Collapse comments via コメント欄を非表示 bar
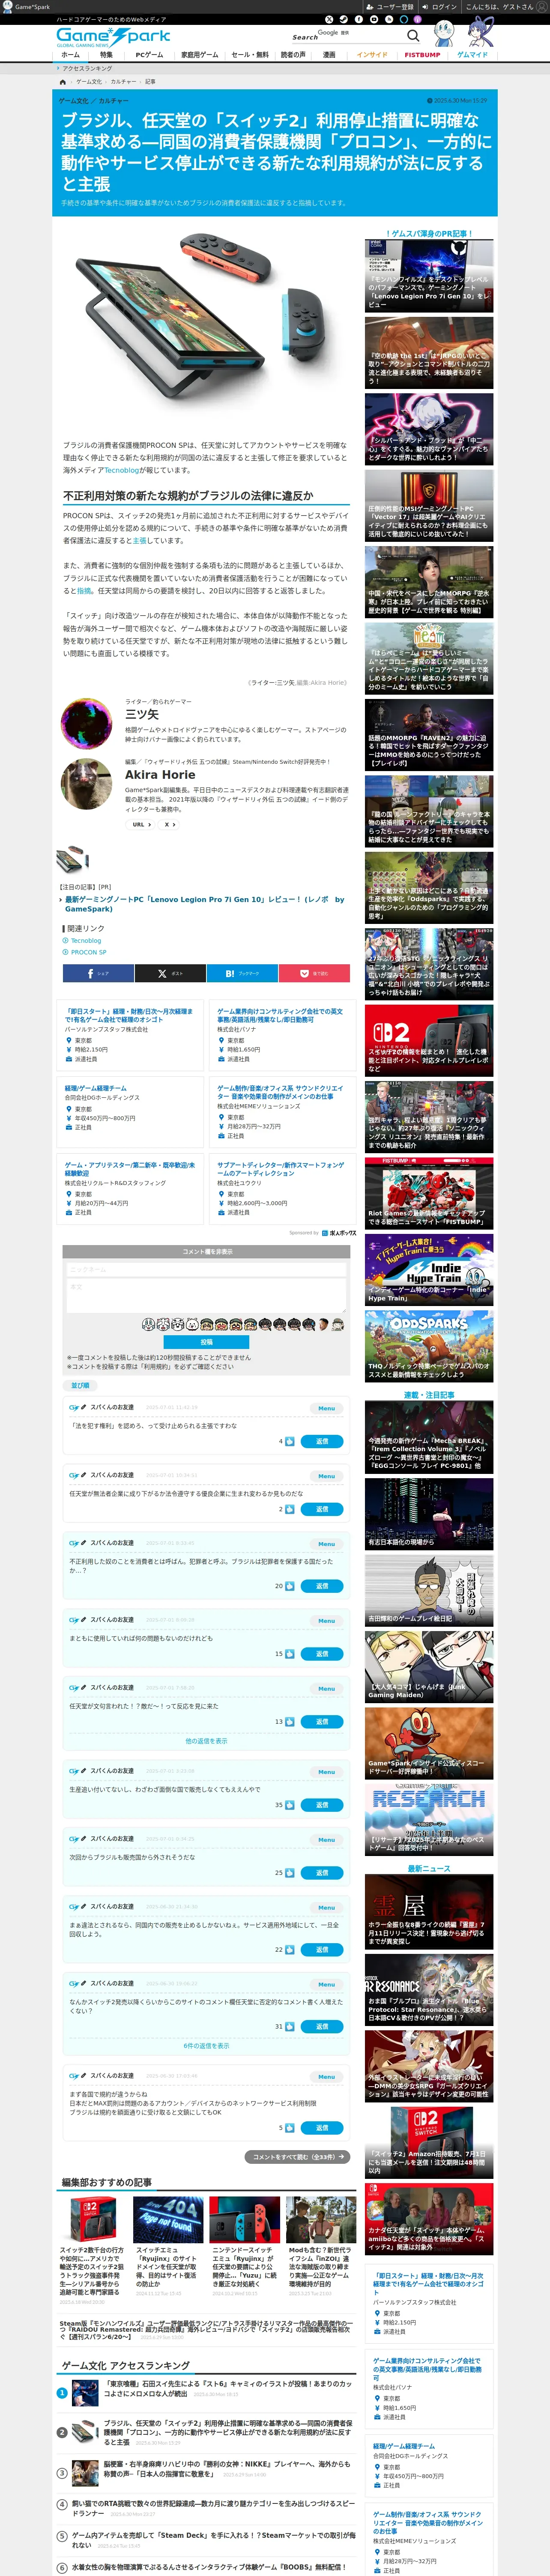 206,1251
